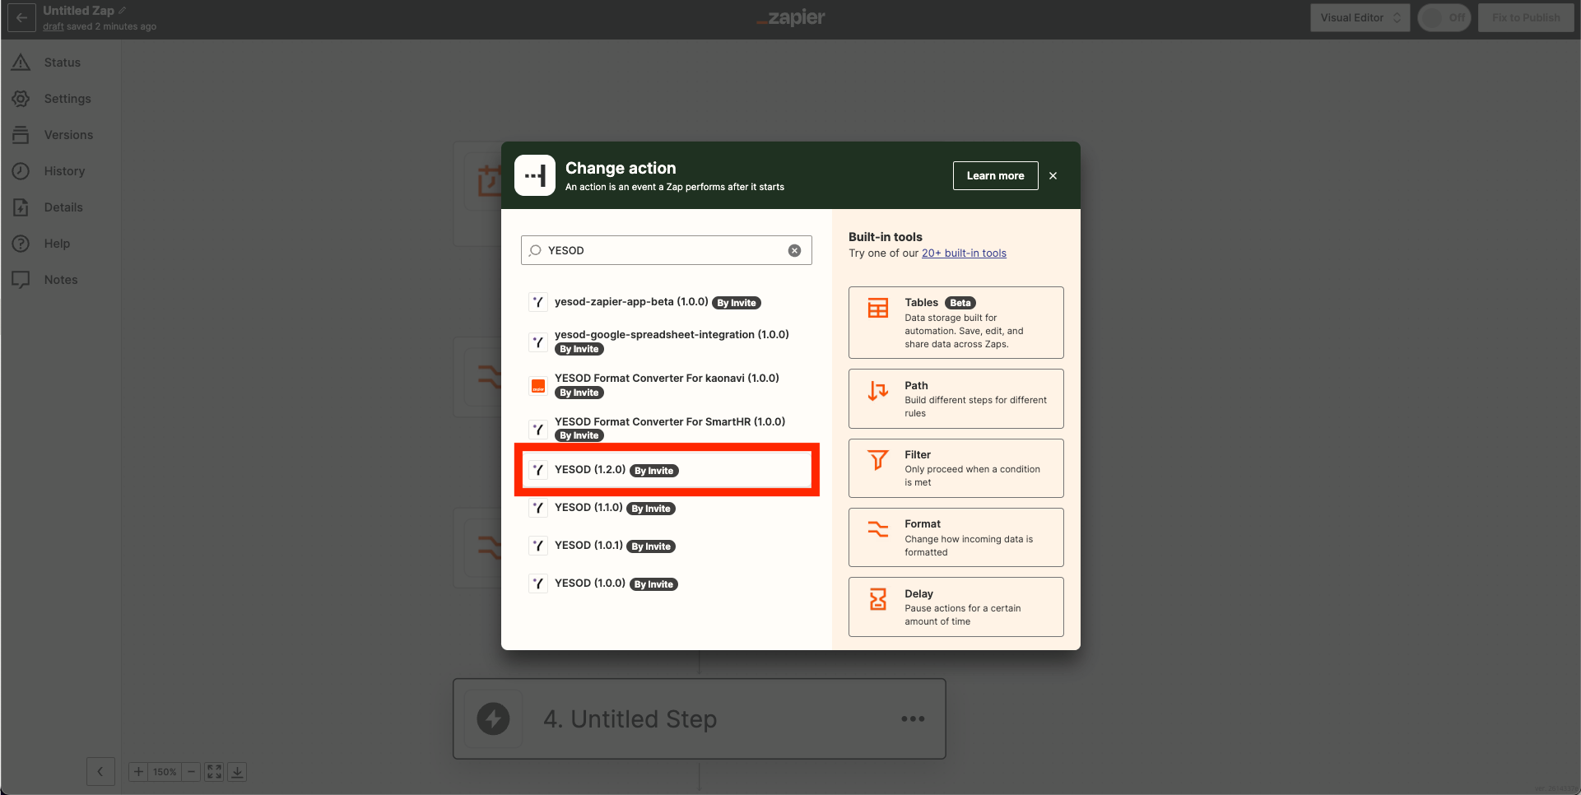Image resolution: width=1581 pixels, height=795 pixels.
Task: Open Notes in the sidebar
Action: pyautogui.click(x=62, y=280)
